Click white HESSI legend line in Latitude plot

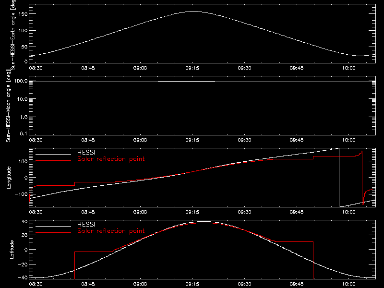pyautogui.click(x=53, y=226)
